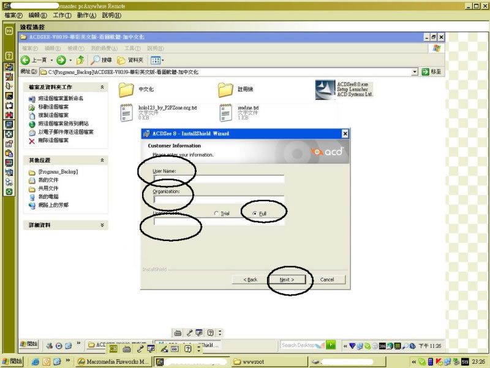The image size is (490, 368).
Task: Open the pcAnywhere 編輯(E) menu
Action: pos(38,15)
